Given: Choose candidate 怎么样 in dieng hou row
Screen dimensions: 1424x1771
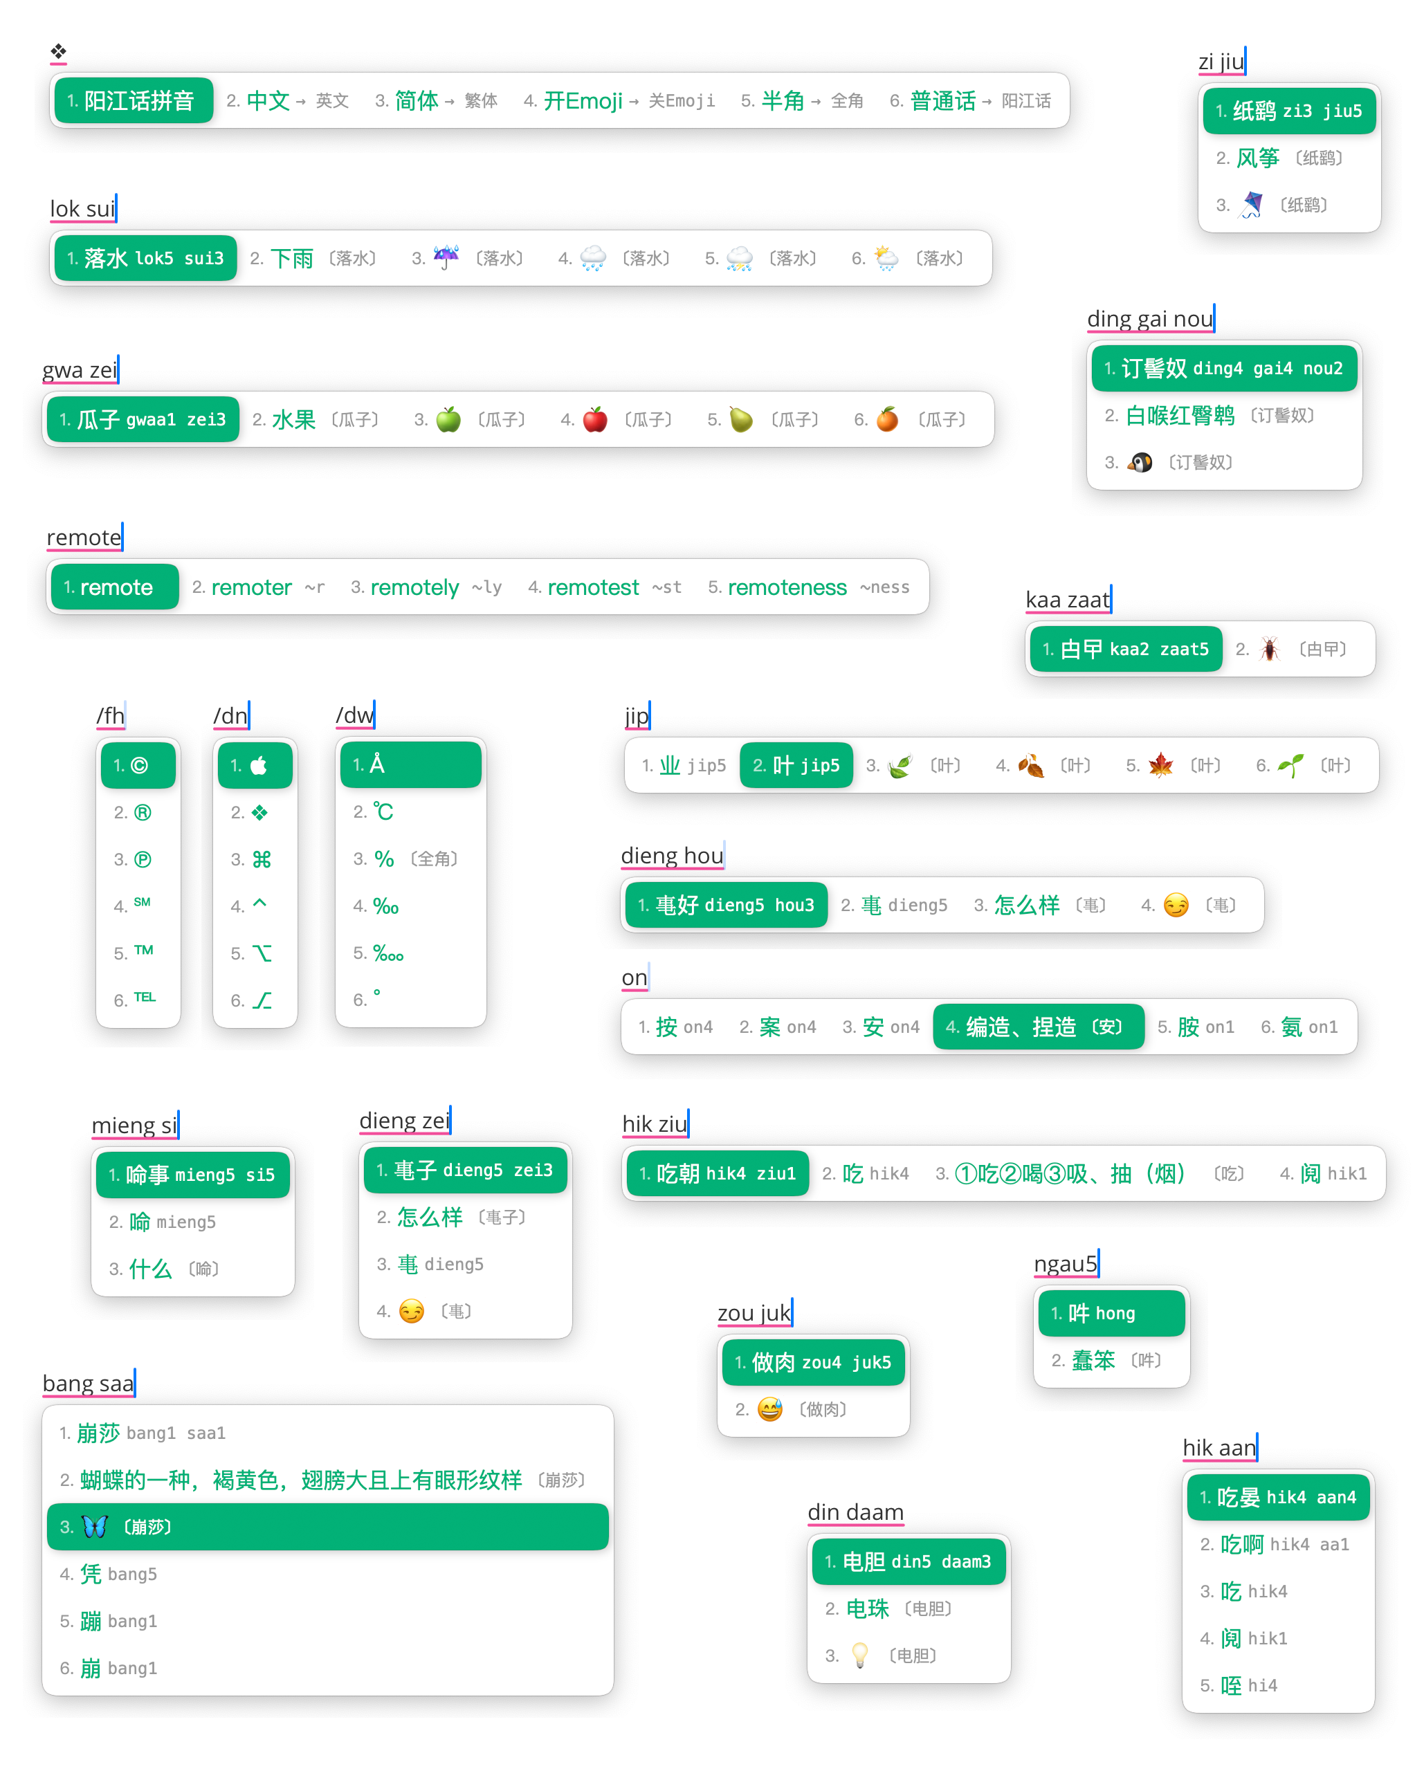Looking at the screenshot, I should [1040, 904].
